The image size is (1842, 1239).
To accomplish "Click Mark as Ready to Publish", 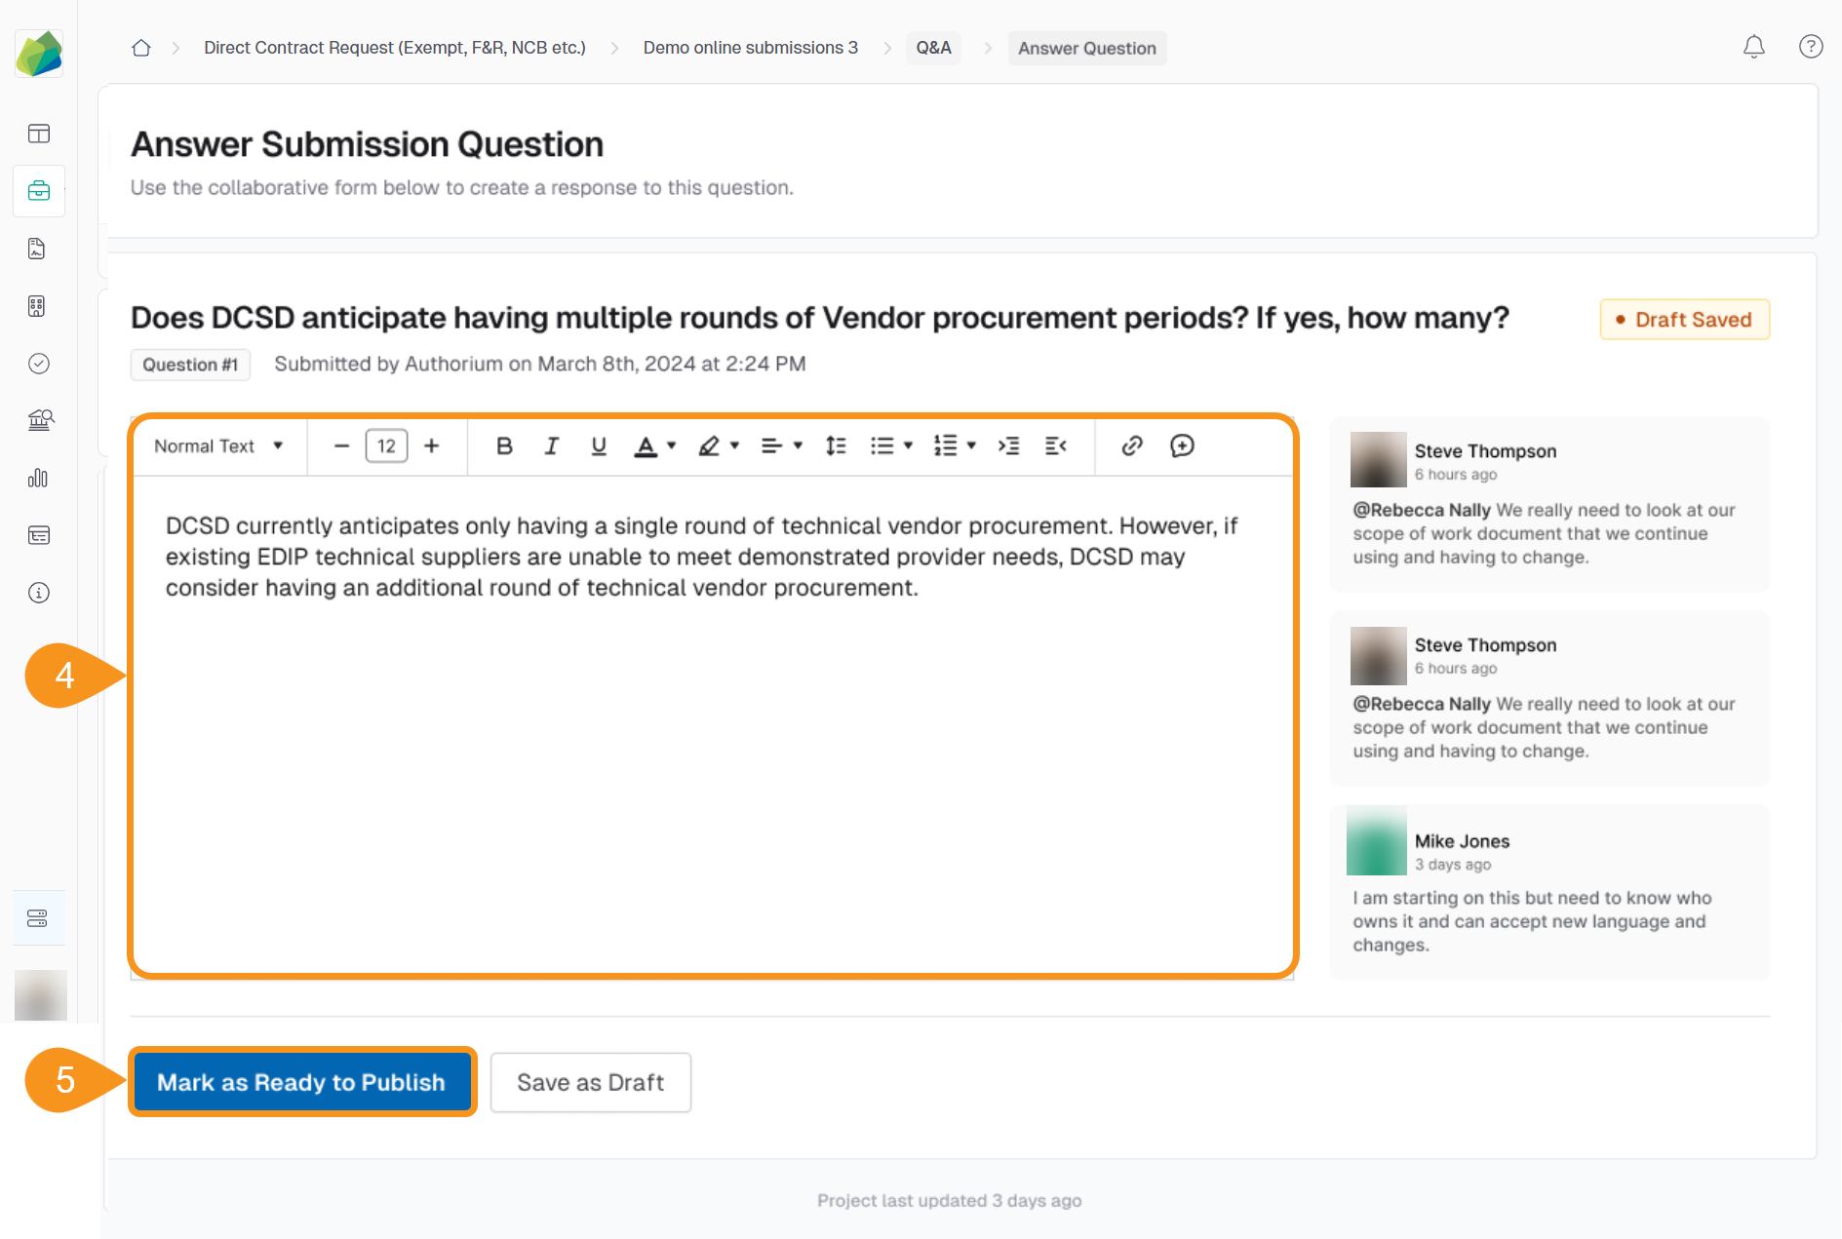I will coord(302,1082).
